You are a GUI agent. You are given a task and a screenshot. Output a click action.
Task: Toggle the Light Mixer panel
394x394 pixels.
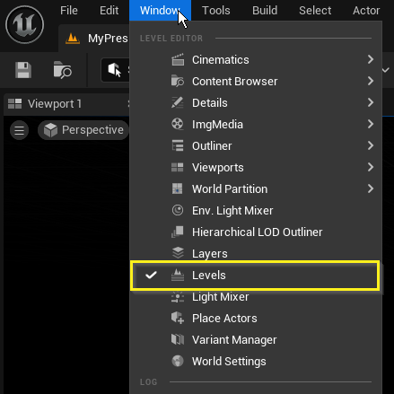click(x=256, y=297)
